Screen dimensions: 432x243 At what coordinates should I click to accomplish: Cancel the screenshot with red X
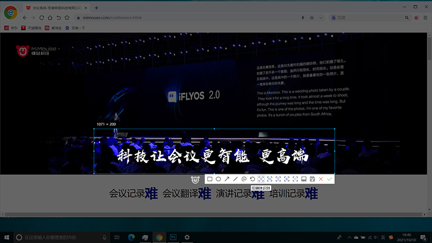pos(321,179)
